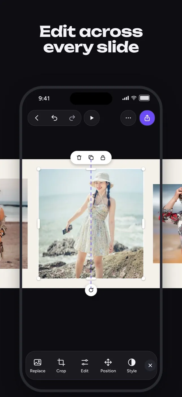Redo the undone action
This screenshot has height=397, width=182.
[72, 118]
